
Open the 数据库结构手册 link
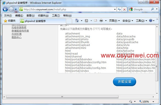tap(20, 31)
